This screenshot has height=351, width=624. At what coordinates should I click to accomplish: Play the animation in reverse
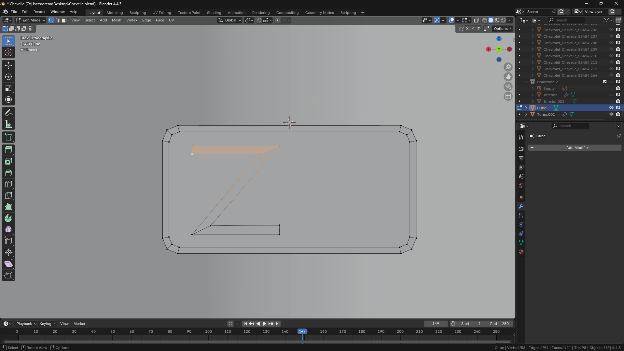pyautogui.click(x=258, y=324)
